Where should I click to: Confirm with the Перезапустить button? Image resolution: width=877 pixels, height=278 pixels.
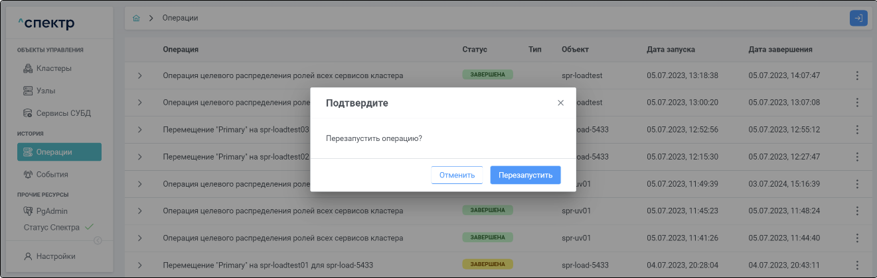coord(525,175)
